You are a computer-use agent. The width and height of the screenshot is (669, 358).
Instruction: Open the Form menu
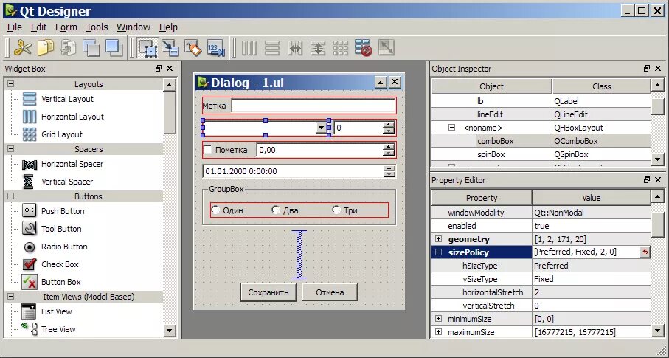(66, 27)
